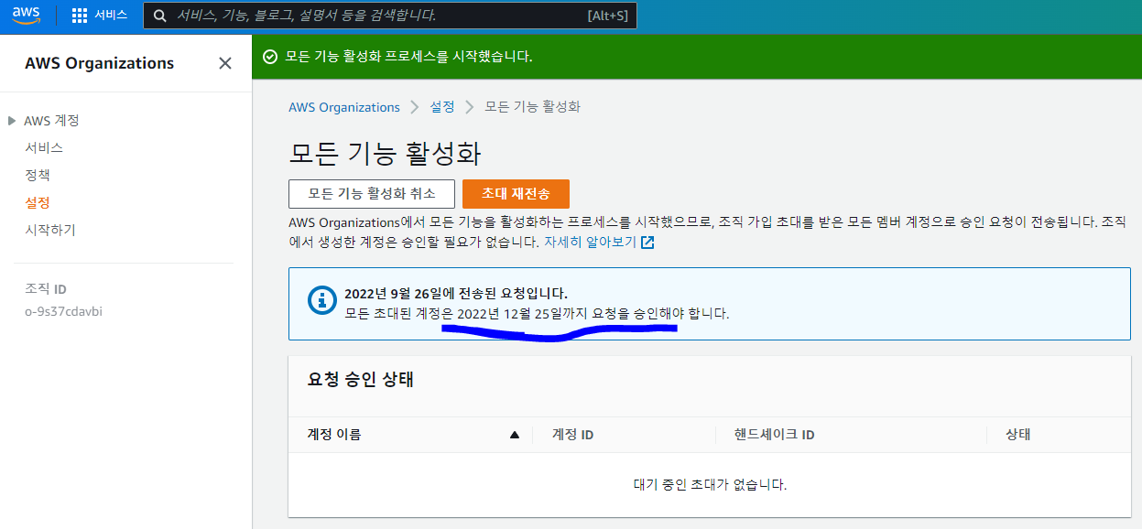Open 시작하기 in the sidebar
1142x529 pixels.
click(50, 230)
